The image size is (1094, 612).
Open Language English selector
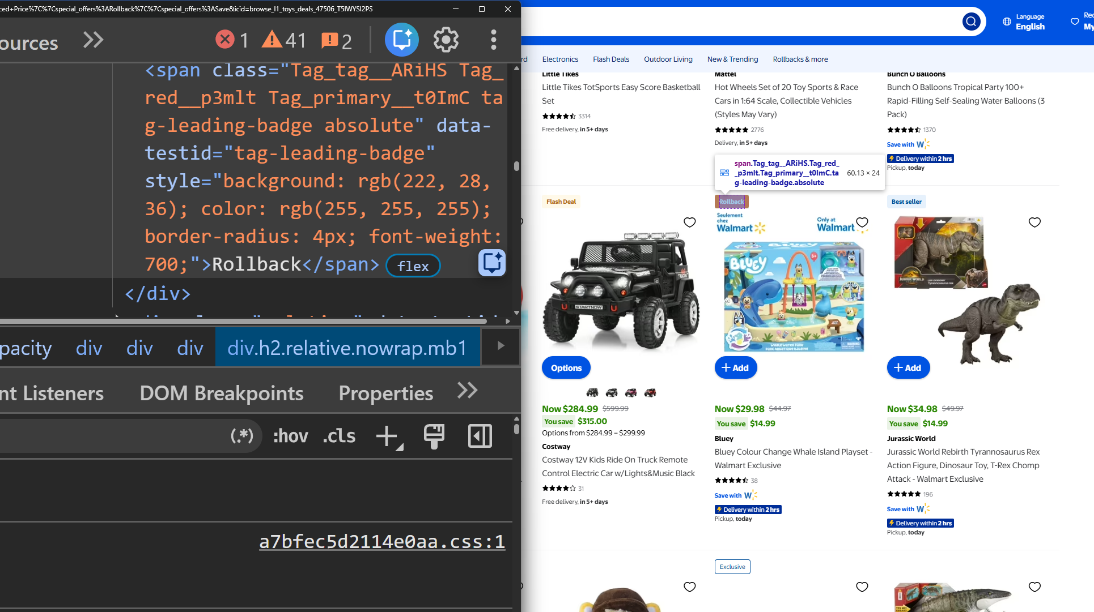[1024, 22]
